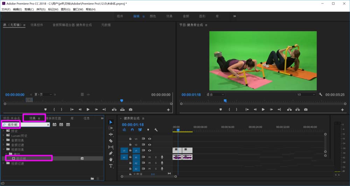Pick the Ripple Edit tool
This screenshot has height=186, width=350.
click(111, 134)
